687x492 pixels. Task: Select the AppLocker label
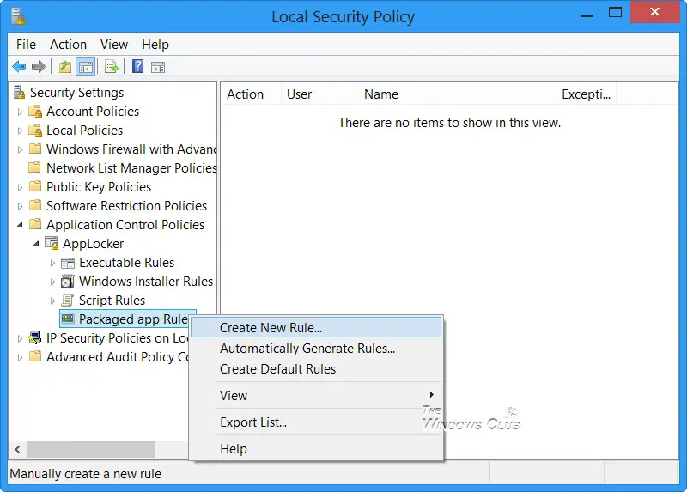[93, 244]
